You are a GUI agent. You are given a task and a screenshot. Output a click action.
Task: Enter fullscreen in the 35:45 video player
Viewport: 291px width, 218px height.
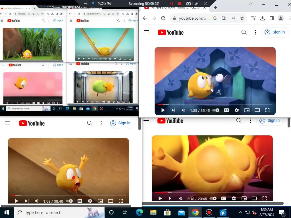[x=267, y=110]
